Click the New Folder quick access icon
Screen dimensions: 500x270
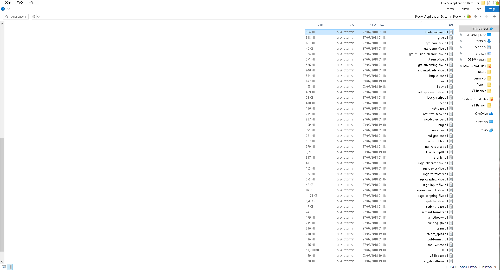[483, 3]
